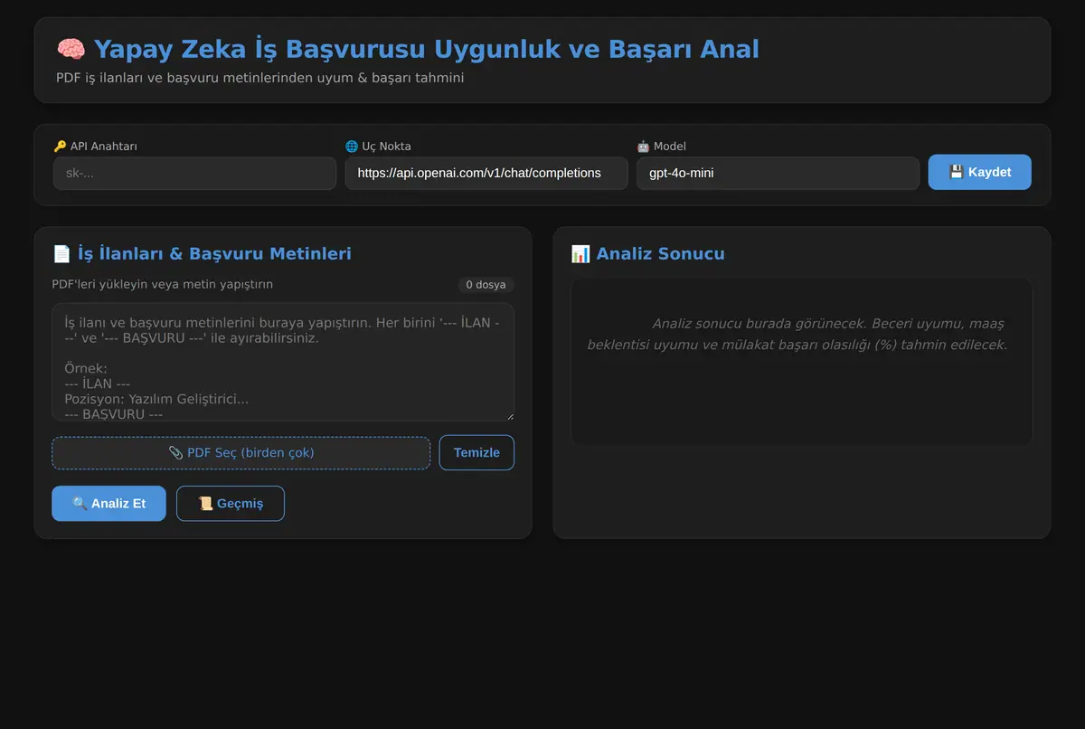Open history with the Geçmiş button
This screenshot has width=1085, height=729.
[231, 503]
